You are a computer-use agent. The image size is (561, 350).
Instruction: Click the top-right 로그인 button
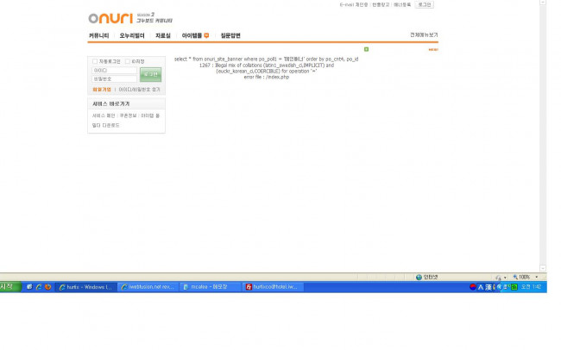pyautogui.click(x=425, y=4)
